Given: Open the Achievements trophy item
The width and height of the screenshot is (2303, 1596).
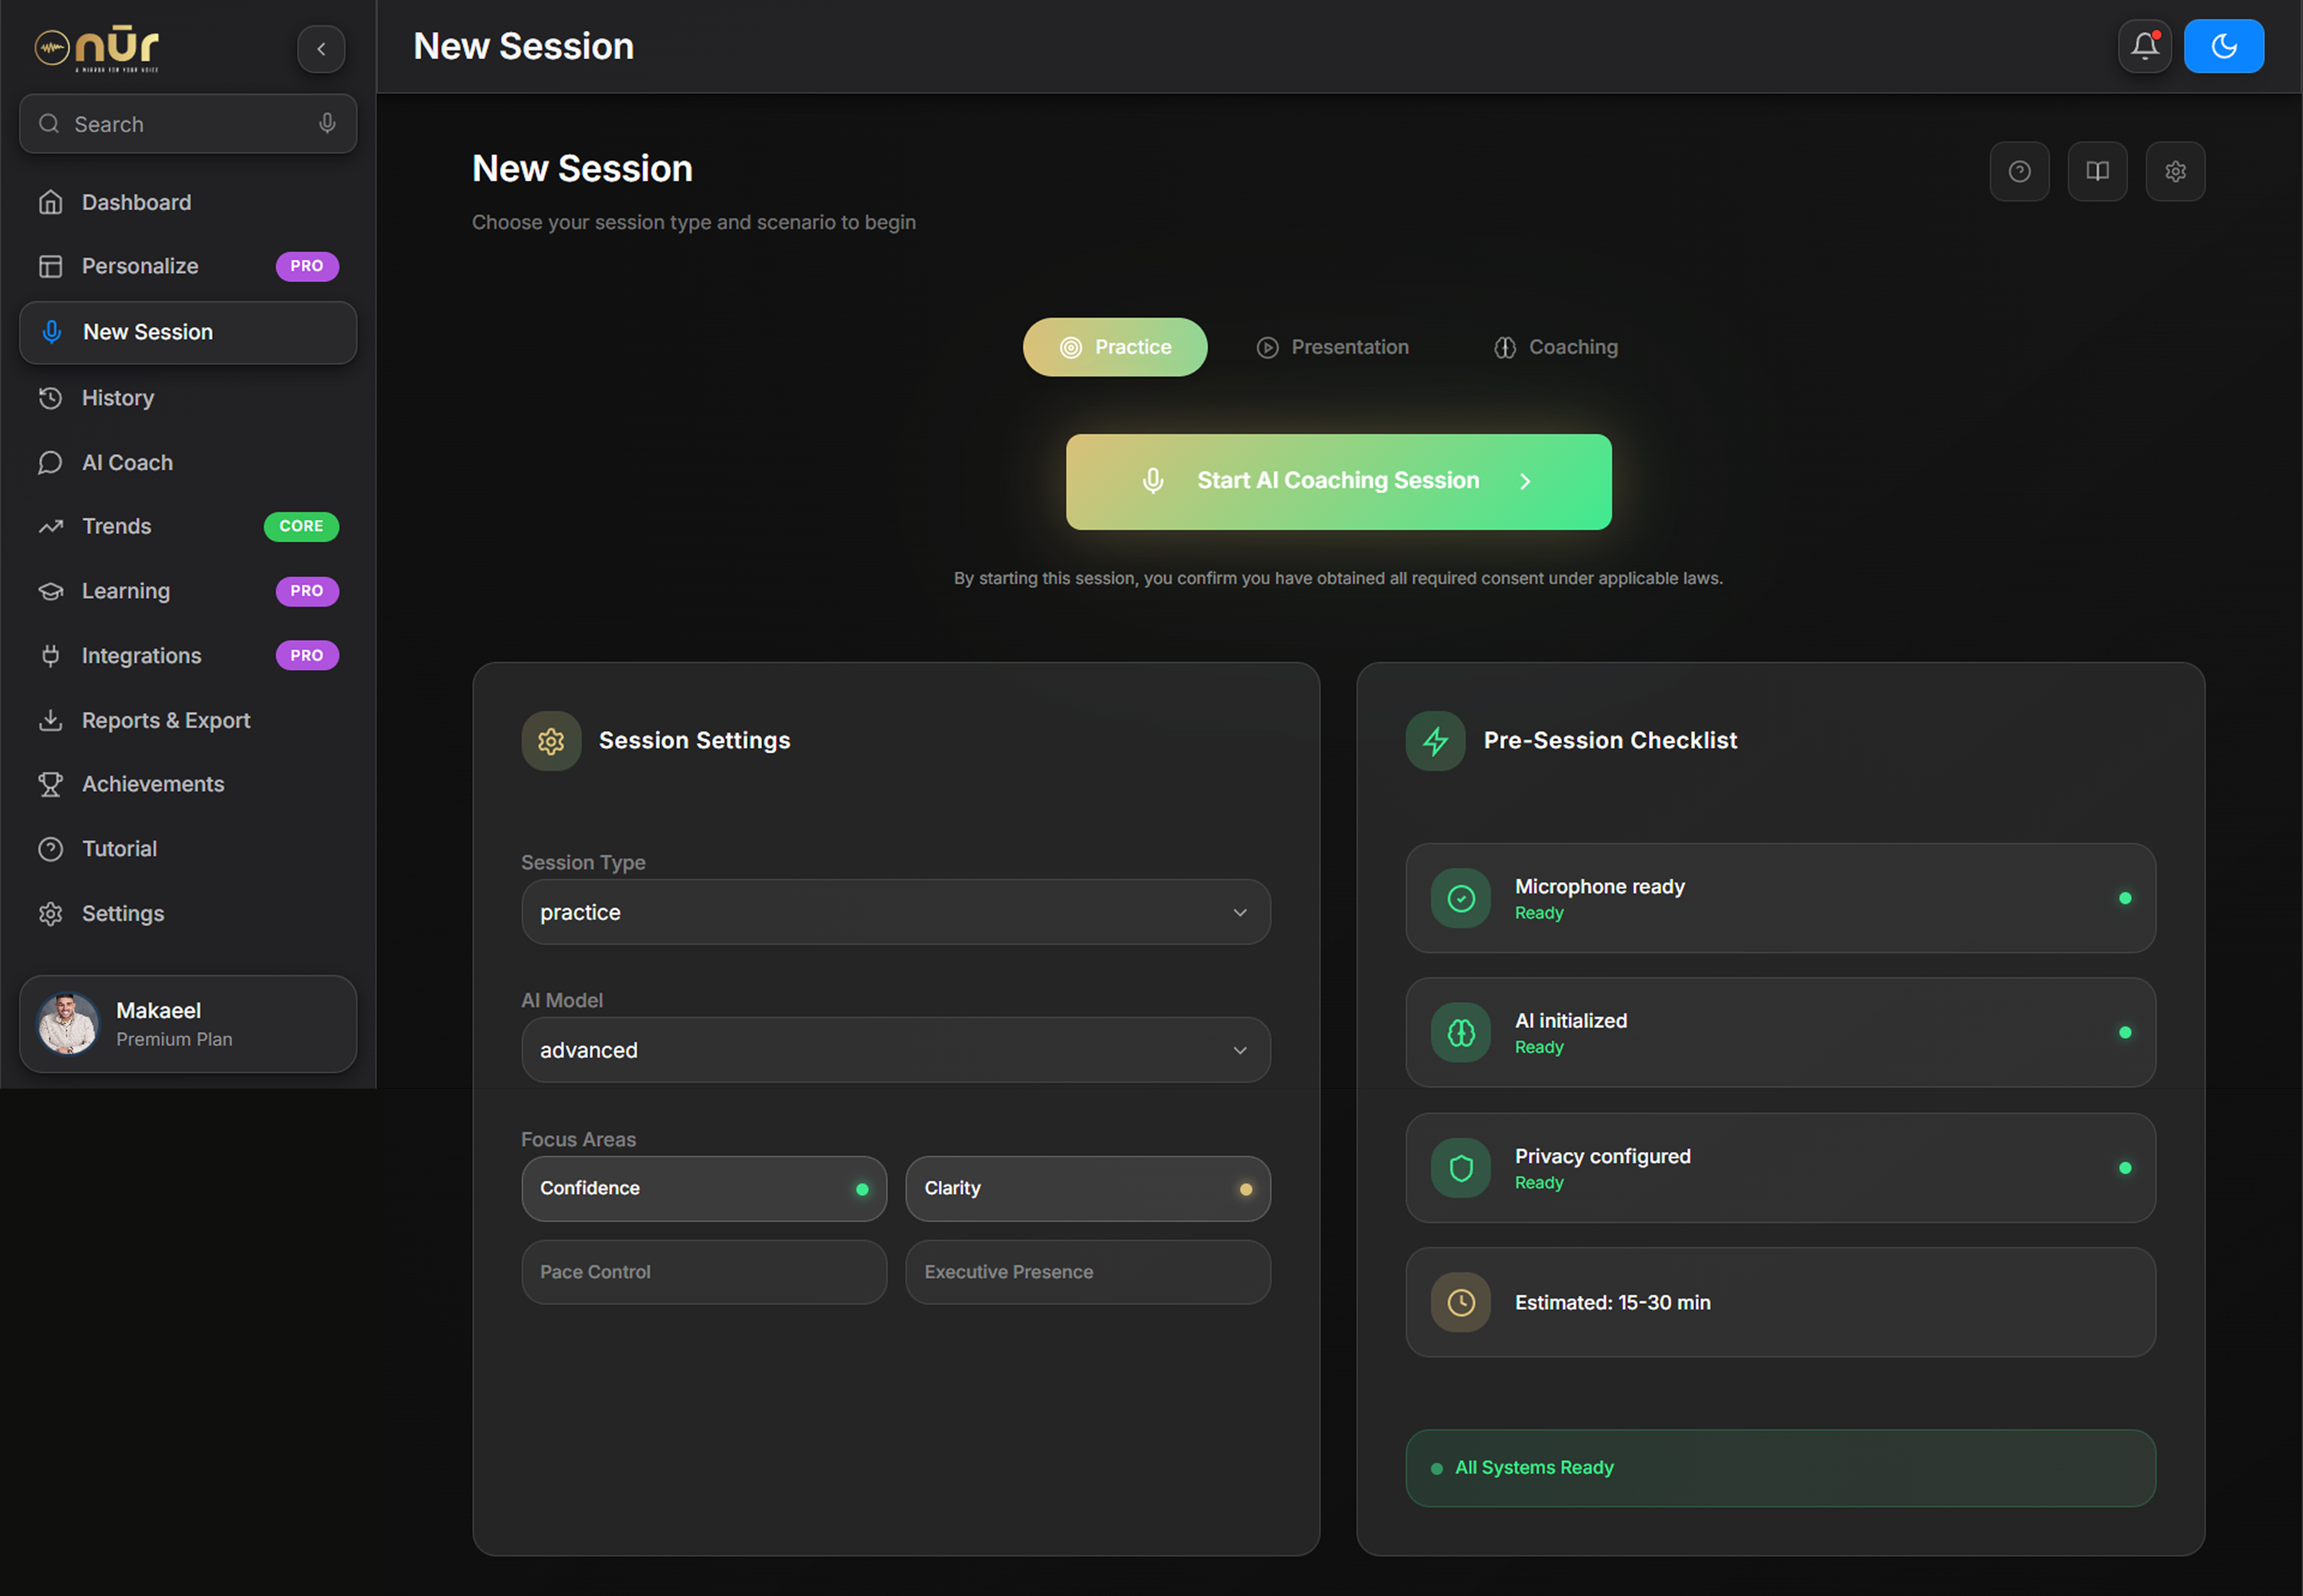Looking at the screenshot, I should pos(152,784).
